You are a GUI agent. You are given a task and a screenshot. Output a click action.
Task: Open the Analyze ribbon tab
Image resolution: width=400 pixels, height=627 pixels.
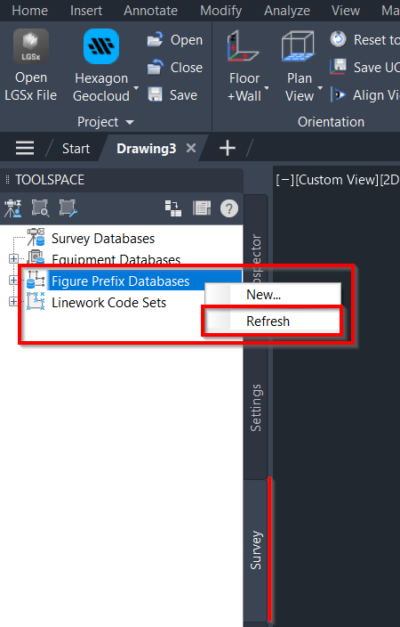tap(287, 11)
